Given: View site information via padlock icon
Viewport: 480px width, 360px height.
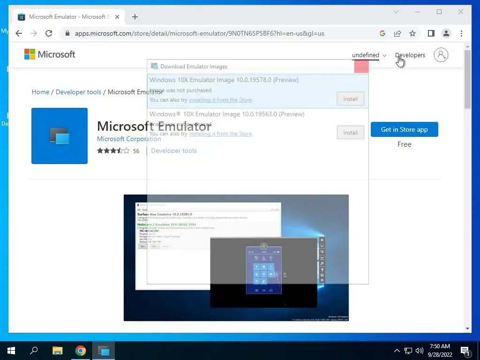Looking at the screenshot, I should pos(67,33).
